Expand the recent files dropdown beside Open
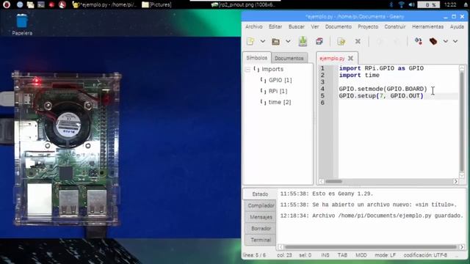Image resolution: width=470 pixels, height=264 pixels. click(x=288, y=41)
